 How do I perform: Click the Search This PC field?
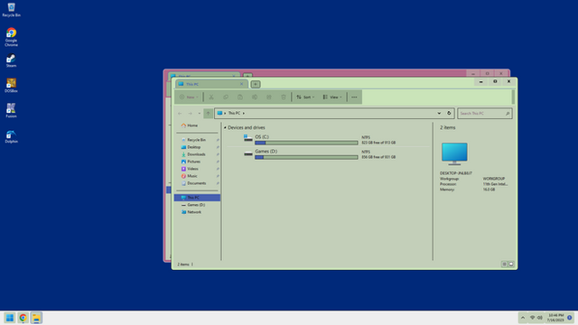pyautogui.click(x=484, y=113)
